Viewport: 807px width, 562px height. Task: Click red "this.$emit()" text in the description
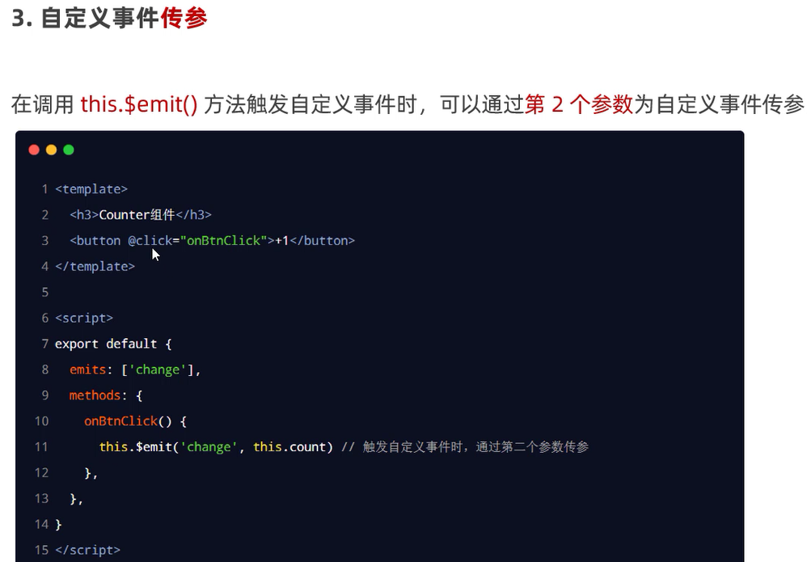pos(138,104)
